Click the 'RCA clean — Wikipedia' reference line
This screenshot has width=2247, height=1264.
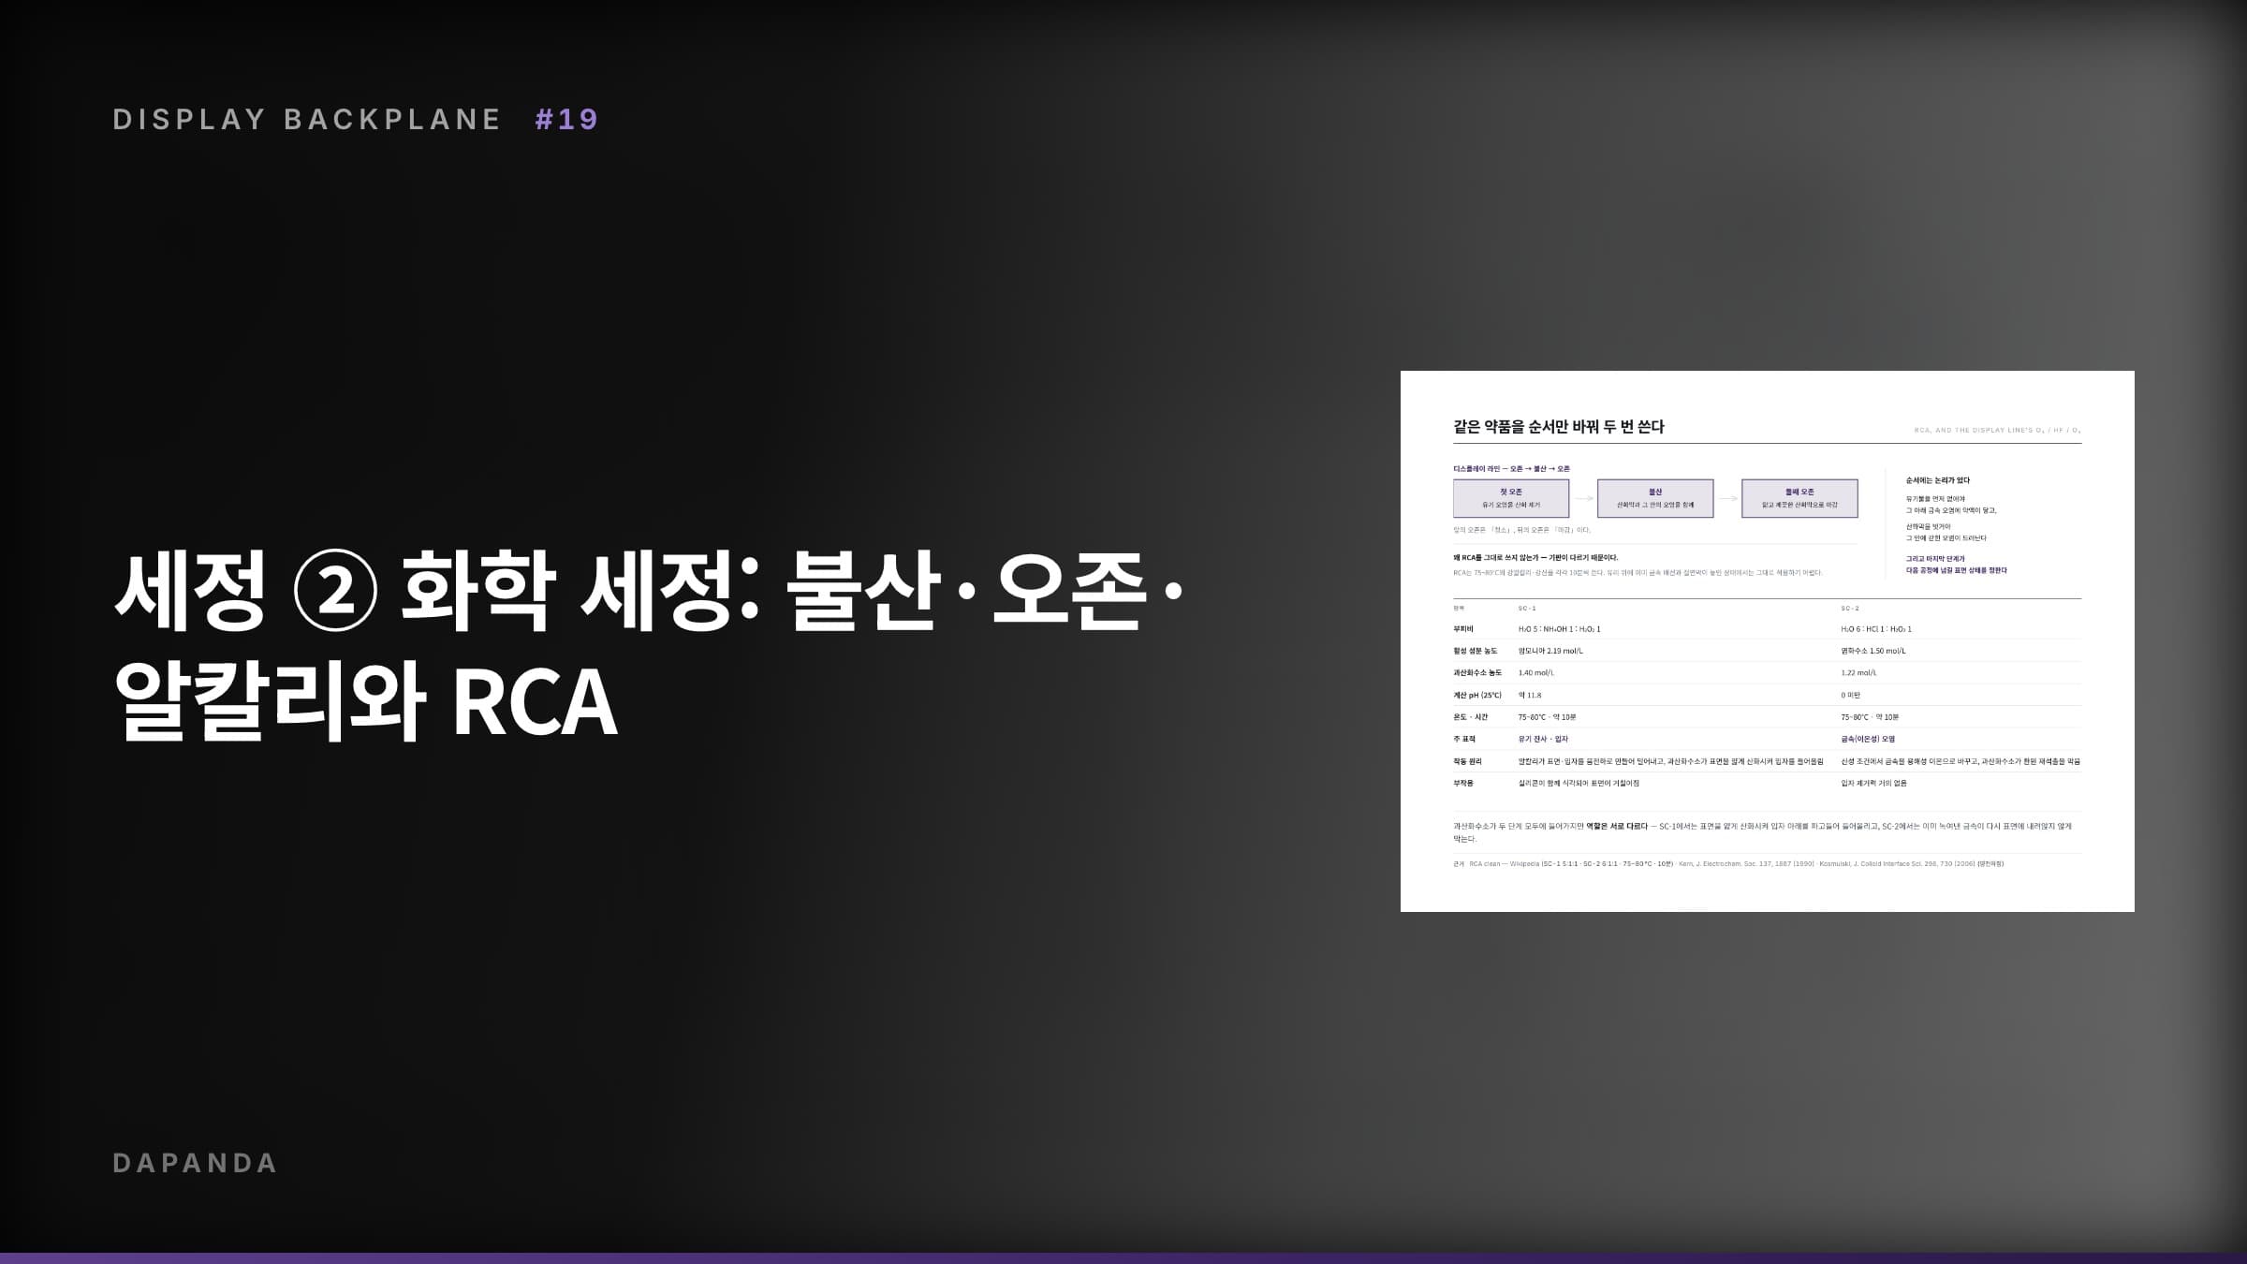(1727, 863)
